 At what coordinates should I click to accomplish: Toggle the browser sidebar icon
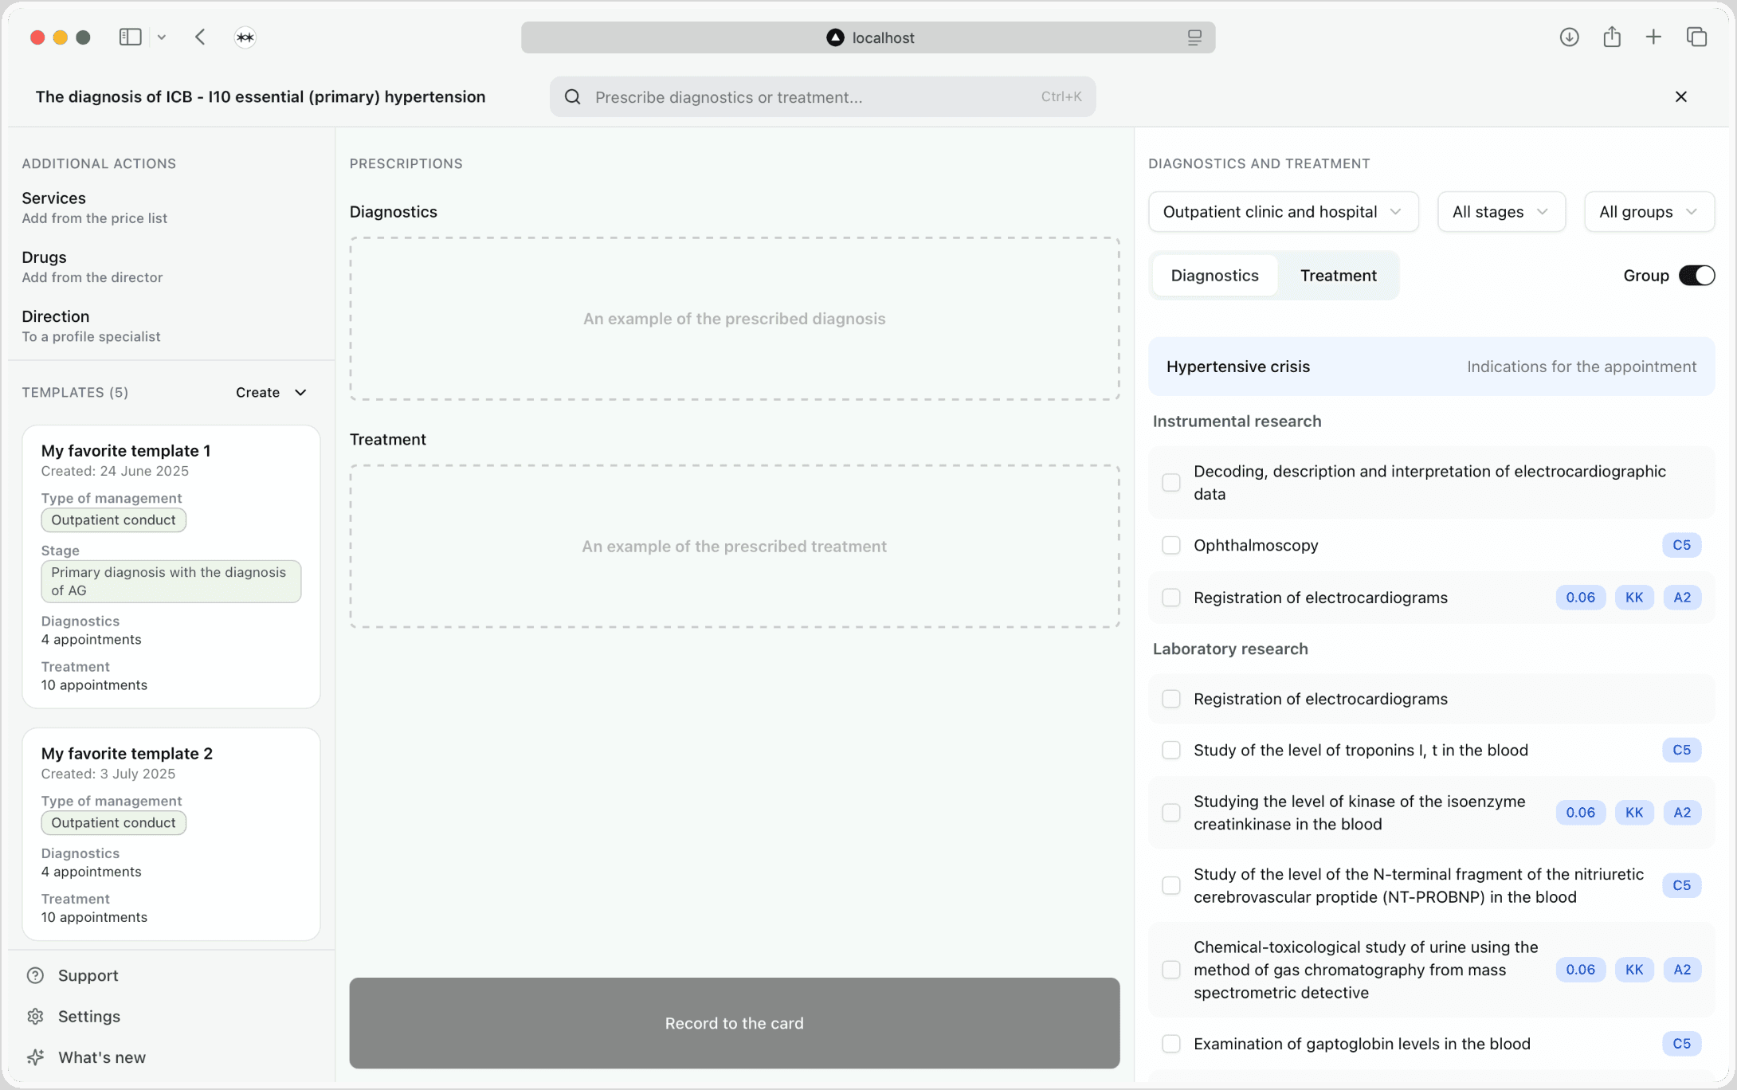coord(130,37)
